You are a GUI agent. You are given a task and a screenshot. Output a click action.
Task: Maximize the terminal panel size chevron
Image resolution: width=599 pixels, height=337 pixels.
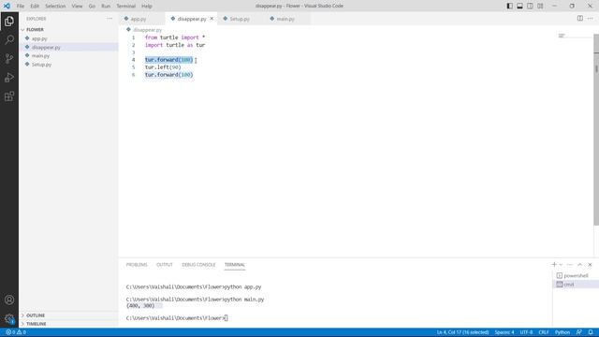click(x=580, y=264)
